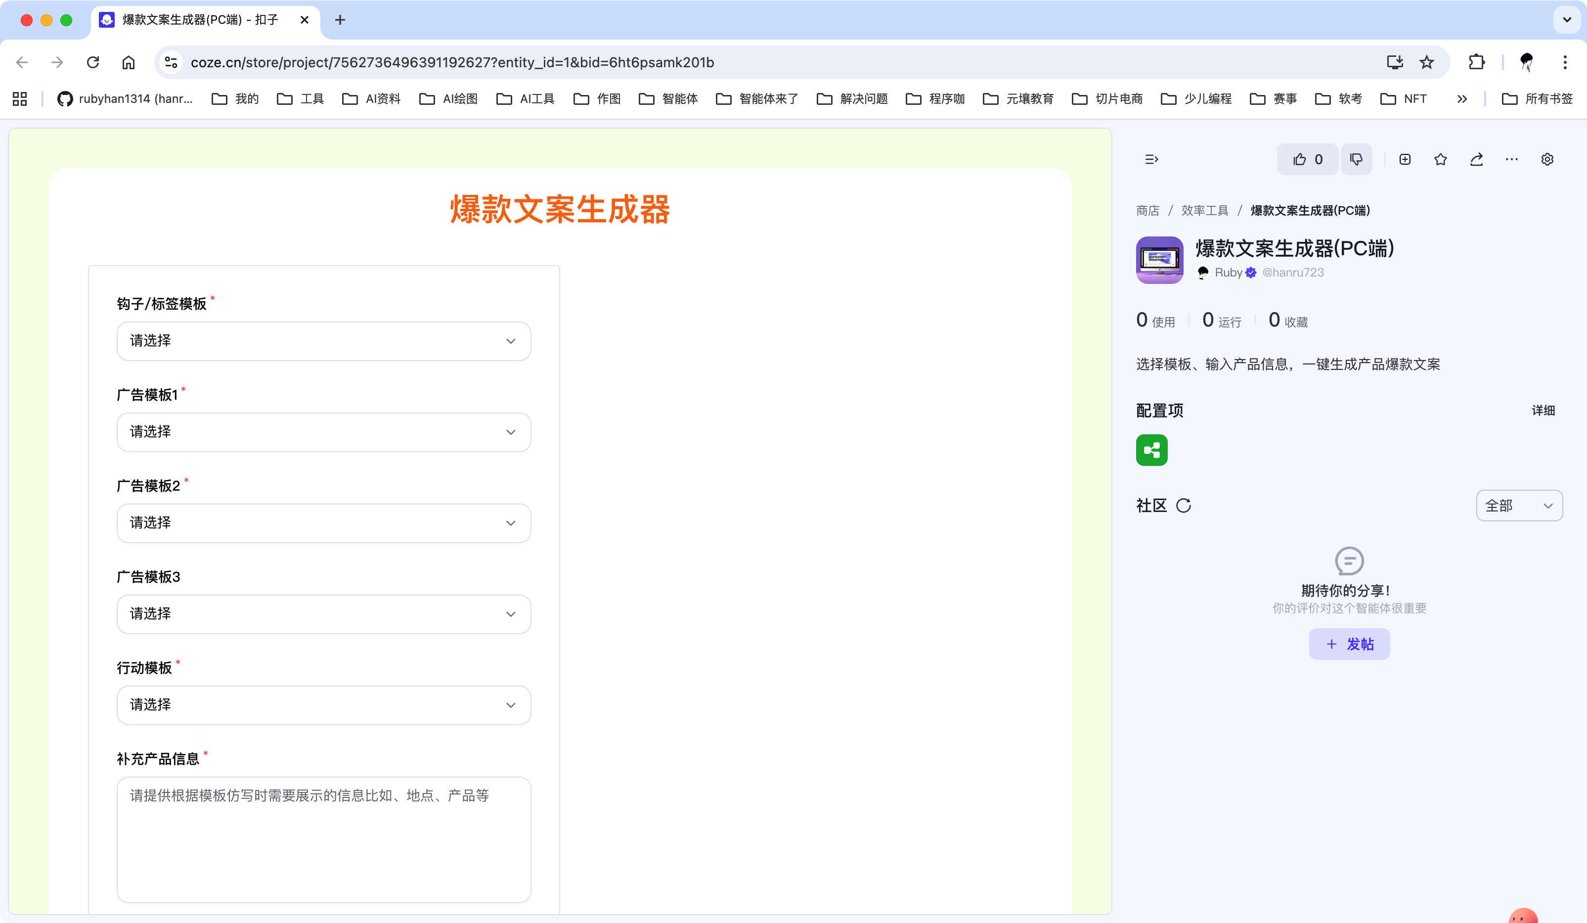Open the 全部 community filter dropdown
The width and height of the screenshot is (1587, 923).
point(1518,506)
